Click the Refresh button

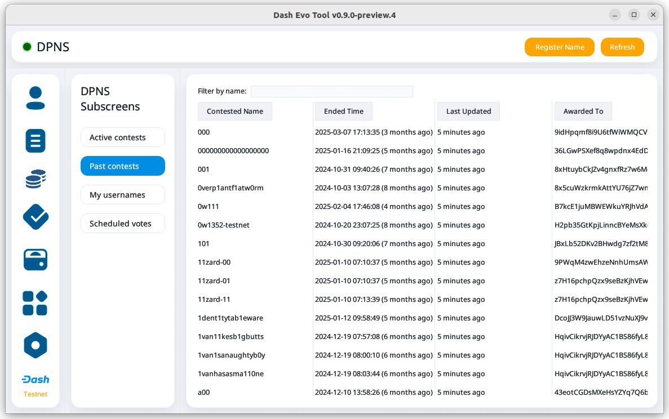click(x=622, y=47)
